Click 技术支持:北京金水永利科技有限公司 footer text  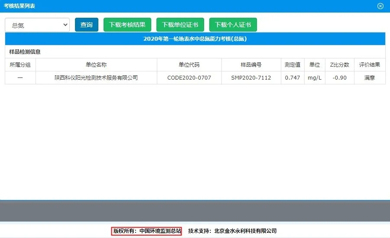pyautogui.click(x=232, y=231)
